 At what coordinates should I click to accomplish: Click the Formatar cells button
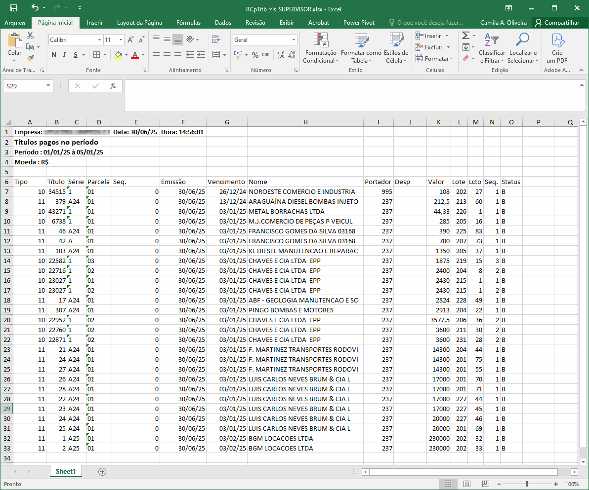point(434,59)
